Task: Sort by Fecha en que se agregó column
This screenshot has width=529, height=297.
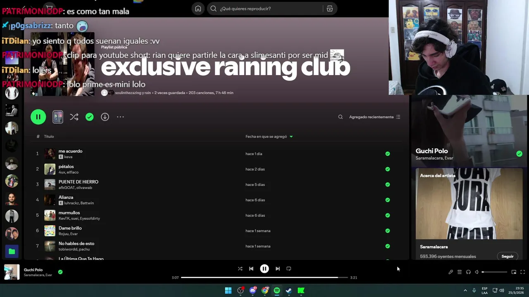Action: (269, 137)
